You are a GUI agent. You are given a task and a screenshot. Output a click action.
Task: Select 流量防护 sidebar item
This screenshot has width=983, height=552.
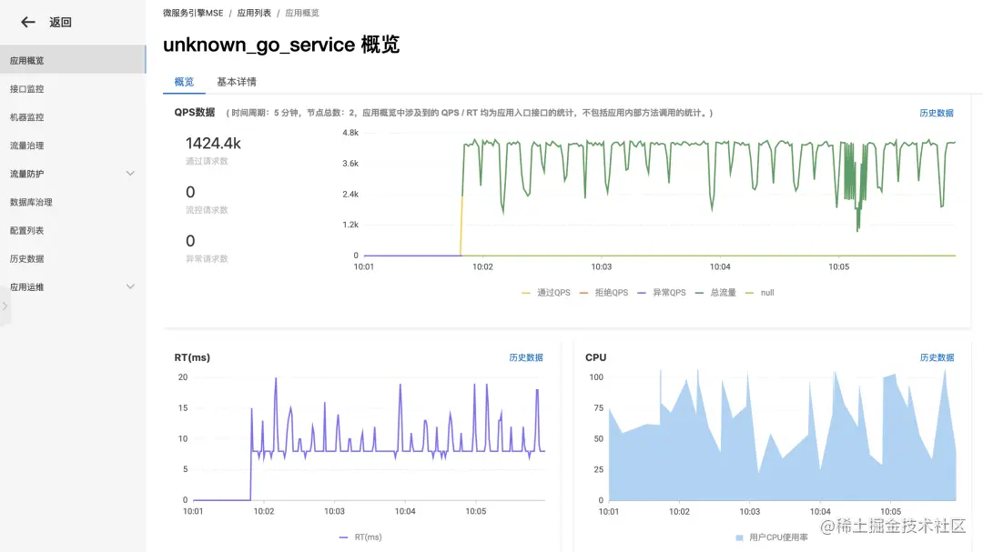point(73,174)
